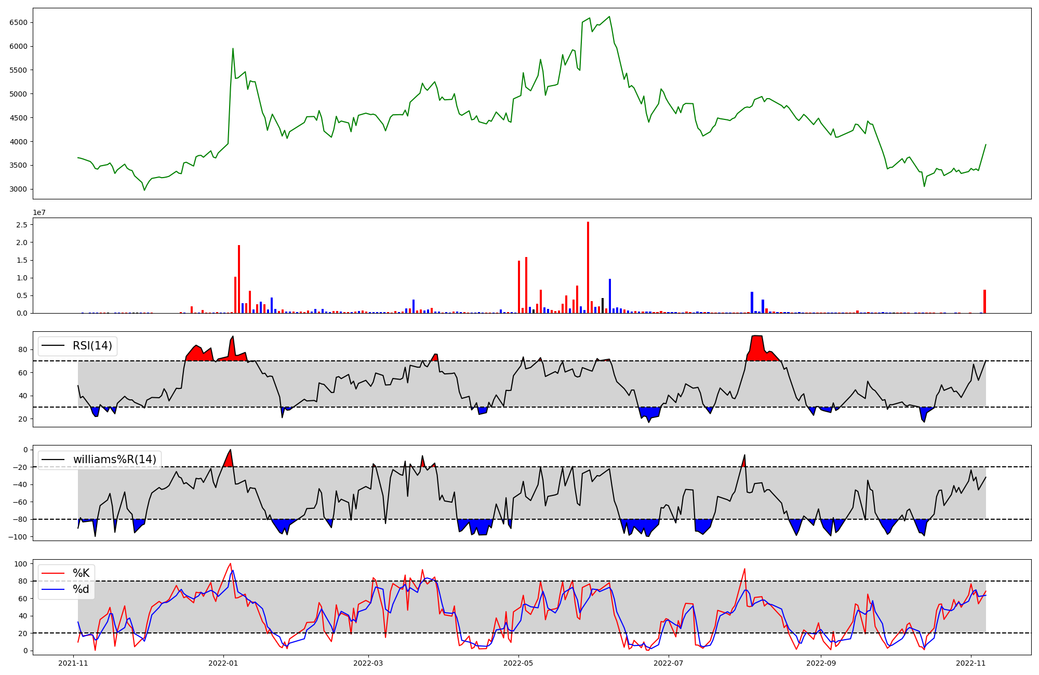The width and height of the screenshot is (1039, 675).
Task: Click the blue %d legend line sample
Action: pyautogui.click(x=54, y=589)
